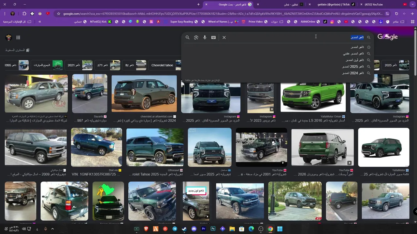The width and height of the screenshot is (417, 234).
Task: Click the volume icon in system tray
Action: [24, 229]
